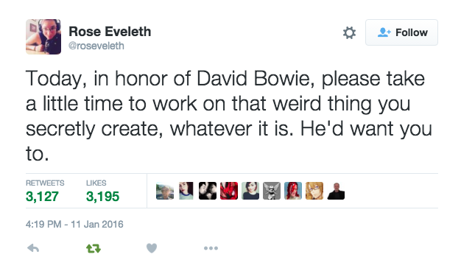
Task: Open the black and white couple avatar
Action: coord(208,191)
